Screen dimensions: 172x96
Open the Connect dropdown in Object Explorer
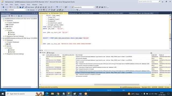[4, 16]
